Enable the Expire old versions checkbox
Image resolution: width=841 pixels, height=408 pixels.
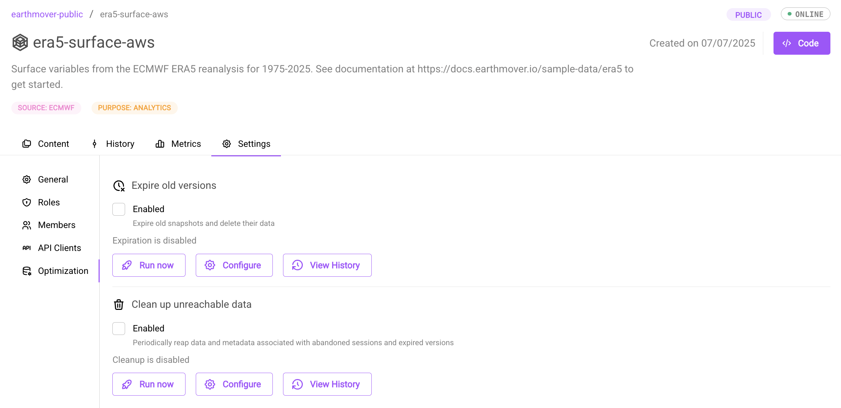click(x=119, y=209)
